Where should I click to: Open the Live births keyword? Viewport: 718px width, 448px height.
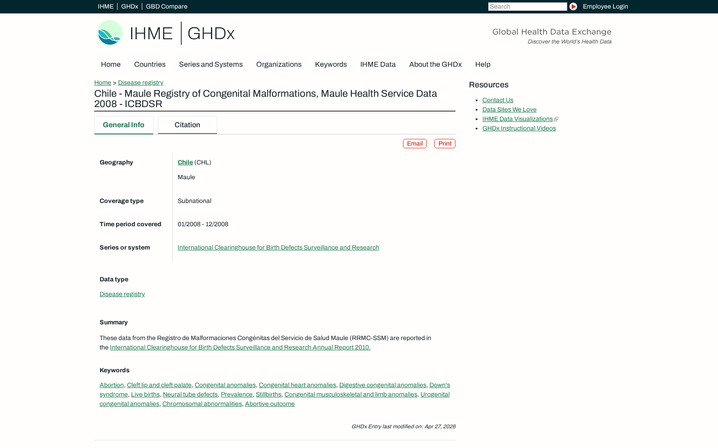click(x=145, y=394)
